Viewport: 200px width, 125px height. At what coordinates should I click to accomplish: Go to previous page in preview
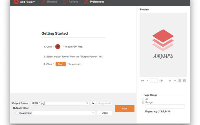[x=147, y=81]
